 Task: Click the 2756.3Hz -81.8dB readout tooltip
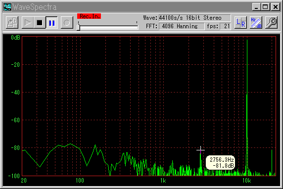pos(220,162)
